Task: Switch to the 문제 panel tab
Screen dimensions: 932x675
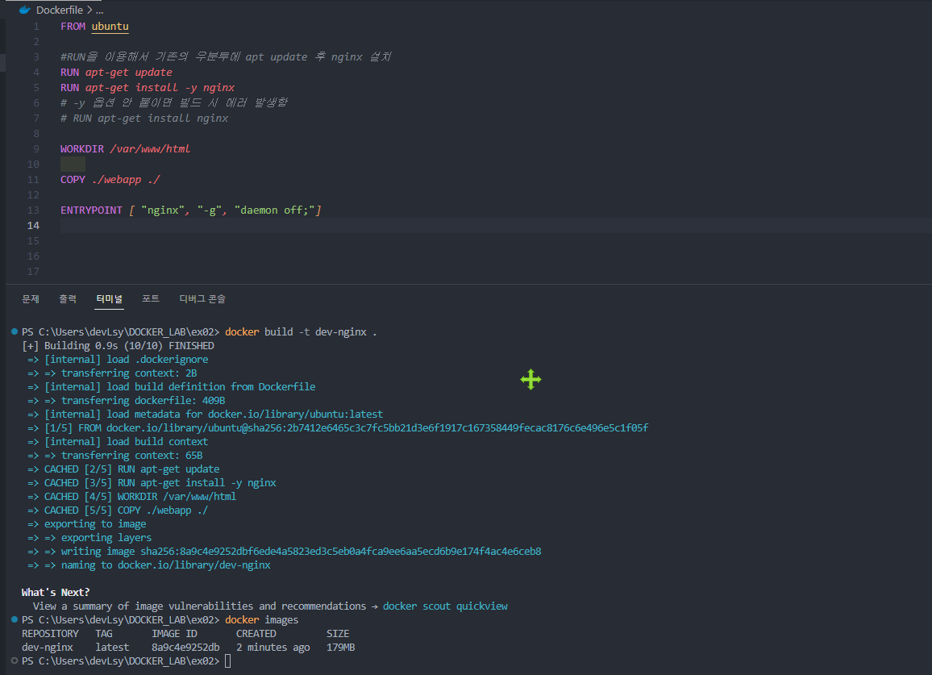Action: (x=30, y=298)
